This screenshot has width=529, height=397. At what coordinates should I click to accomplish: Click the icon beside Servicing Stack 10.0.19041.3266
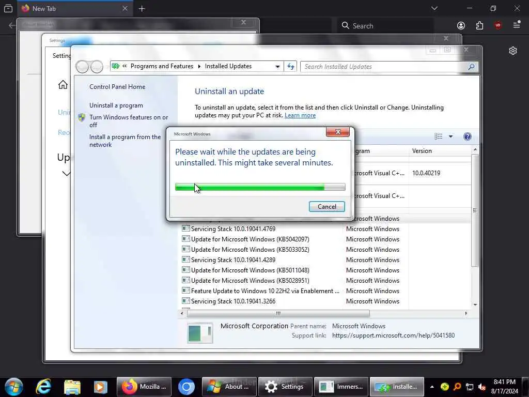tap(185, 301)
